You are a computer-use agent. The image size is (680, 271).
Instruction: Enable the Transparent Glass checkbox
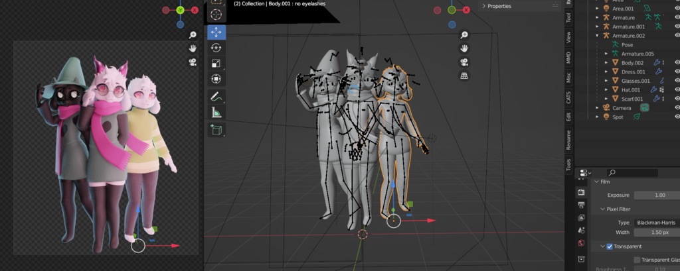(x=637, y=260)
